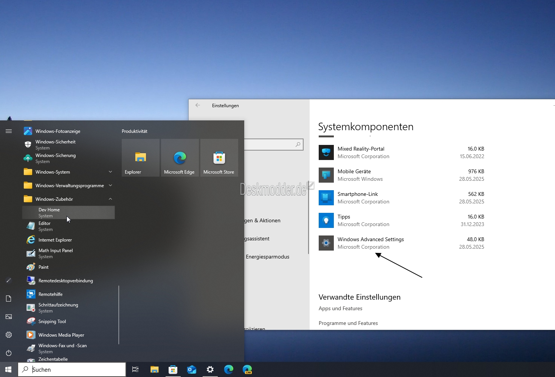The image size is (555, 377).
Task: Open Outlook from the taskbar
Action: (192, 369)
